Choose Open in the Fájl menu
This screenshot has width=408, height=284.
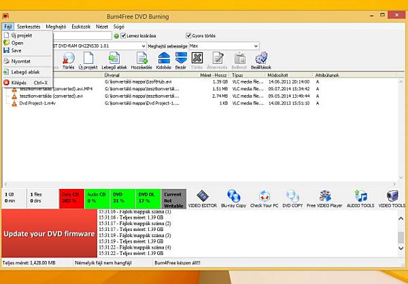coord(27,43)
